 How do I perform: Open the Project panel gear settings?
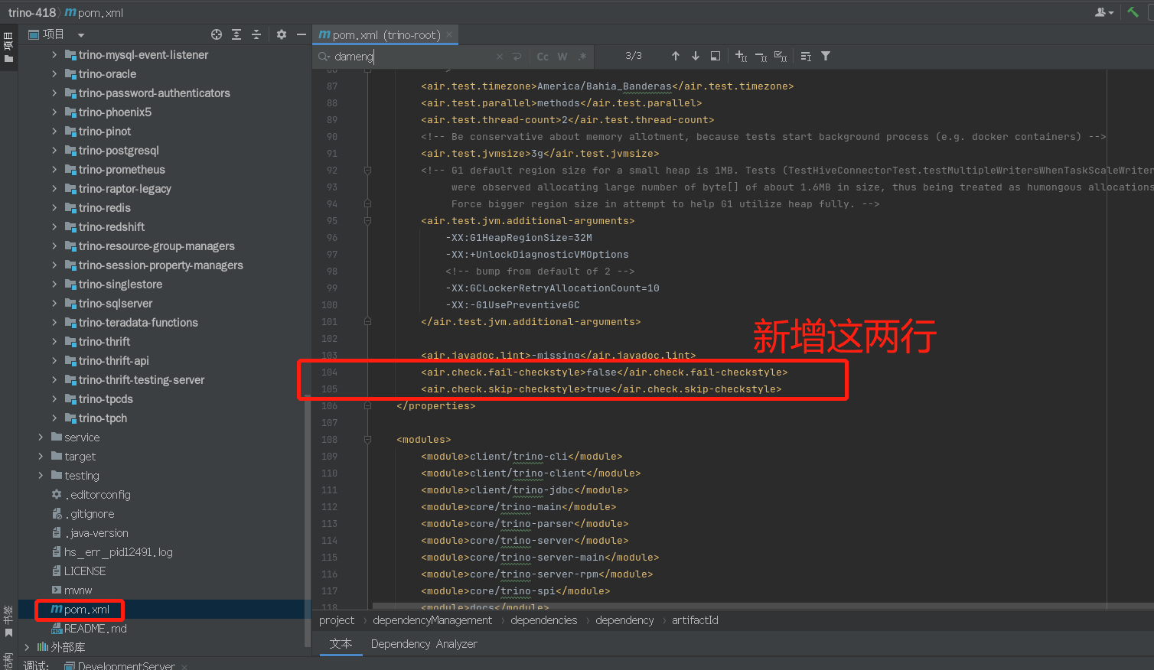tap(282, 34)
